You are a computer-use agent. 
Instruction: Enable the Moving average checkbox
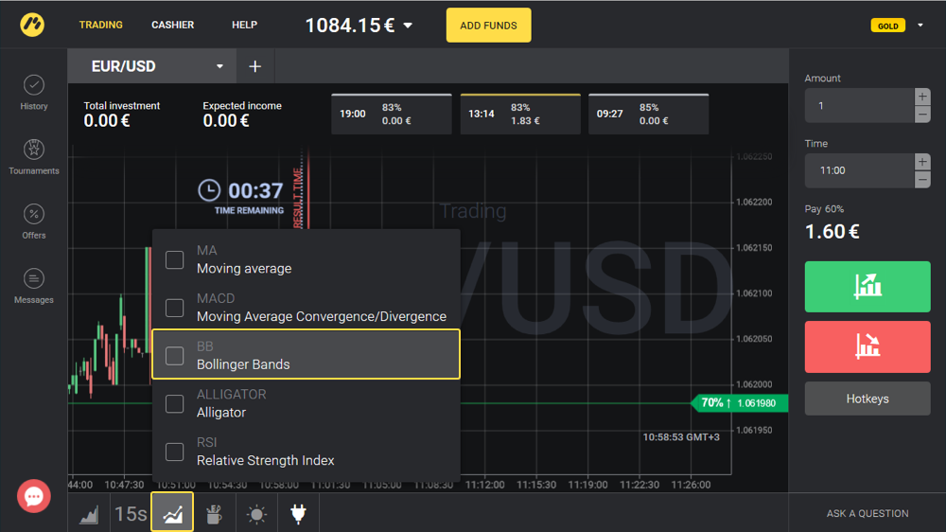point(175,259)
